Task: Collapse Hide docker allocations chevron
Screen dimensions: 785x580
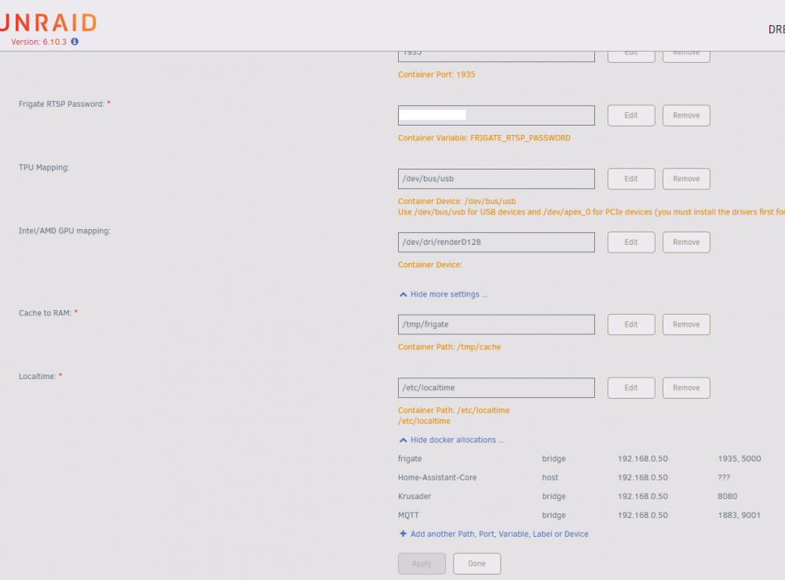Action: click(x=403, y=440)
